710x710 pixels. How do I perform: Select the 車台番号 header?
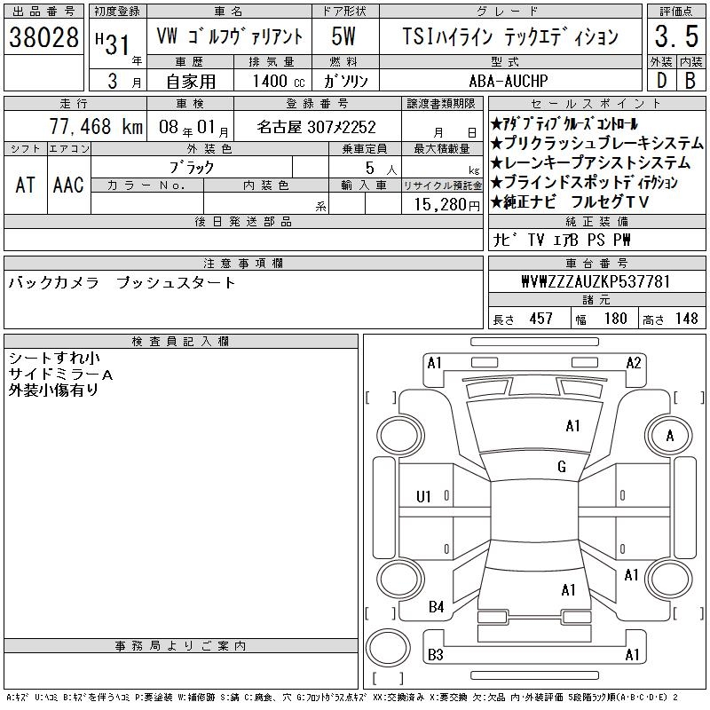click(x=596, y=263)
